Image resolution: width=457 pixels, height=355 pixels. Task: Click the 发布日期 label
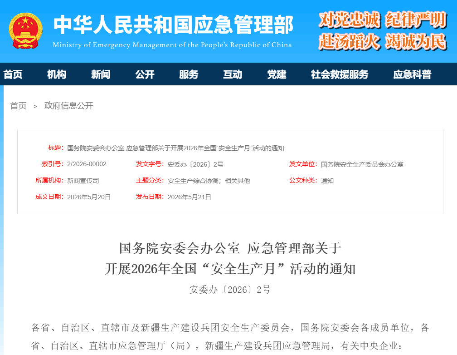click(150, 197)
